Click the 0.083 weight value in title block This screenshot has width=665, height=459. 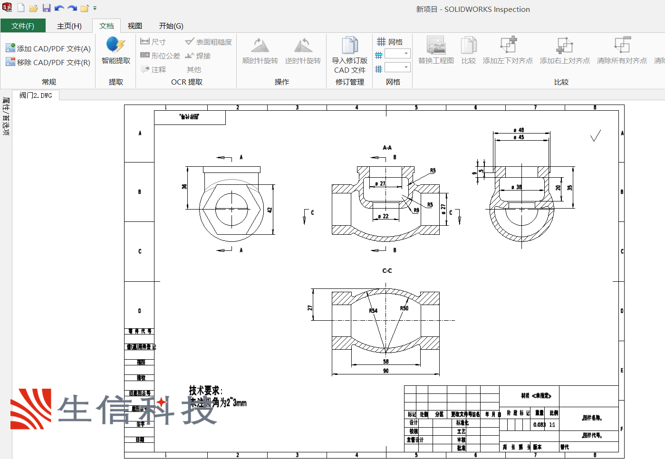539,424
